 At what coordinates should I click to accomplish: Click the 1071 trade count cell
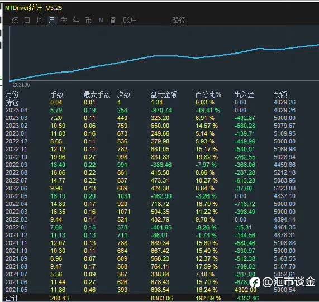coord(124,212)
